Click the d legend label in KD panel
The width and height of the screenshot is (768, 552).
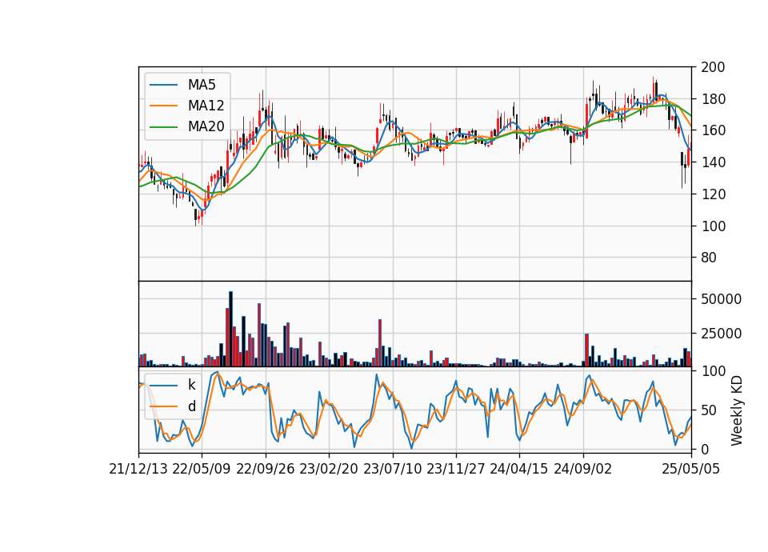coord(191,406)
